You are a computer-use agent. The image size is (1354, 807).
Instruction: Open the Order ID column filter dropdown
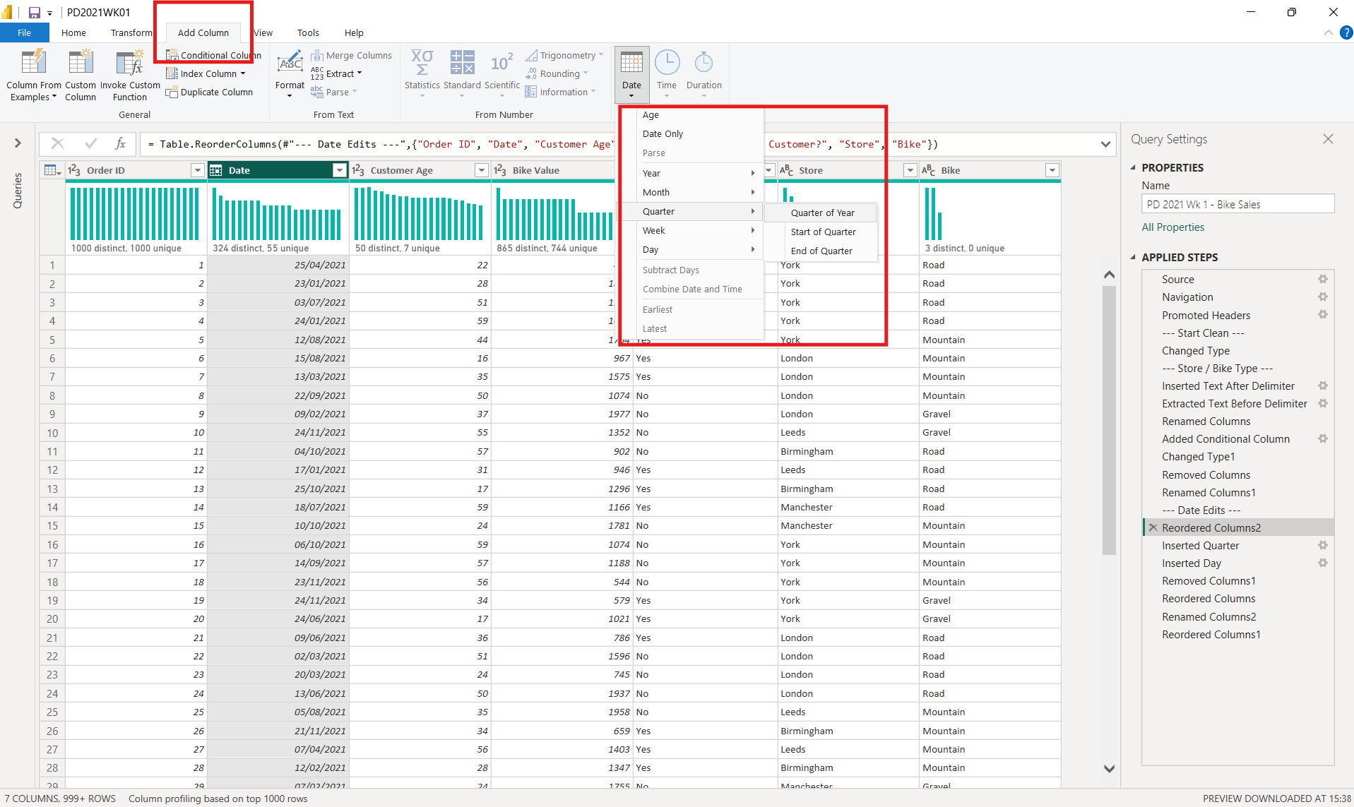(197, 170)
